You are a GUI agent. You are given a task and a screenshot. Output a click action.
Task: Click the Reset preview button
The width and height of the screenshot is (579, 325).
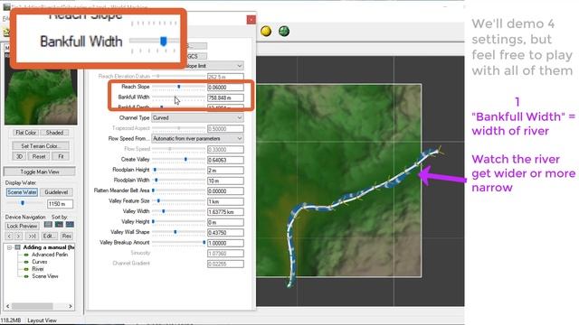[x=38, y=156]
